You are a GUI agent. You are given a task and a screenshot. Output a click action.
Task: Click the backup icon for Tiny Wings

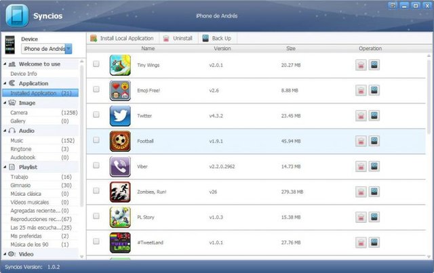coord(374,65)
